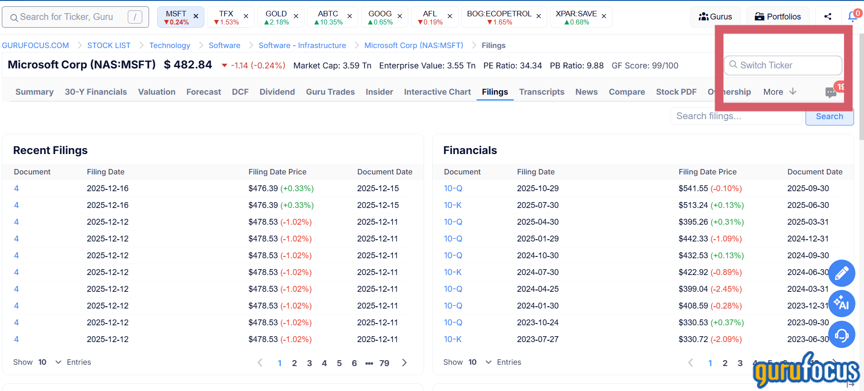The image size is (864, 391).
Task: Go to page 79 of Recent Filings
Action: click(384, 363)
